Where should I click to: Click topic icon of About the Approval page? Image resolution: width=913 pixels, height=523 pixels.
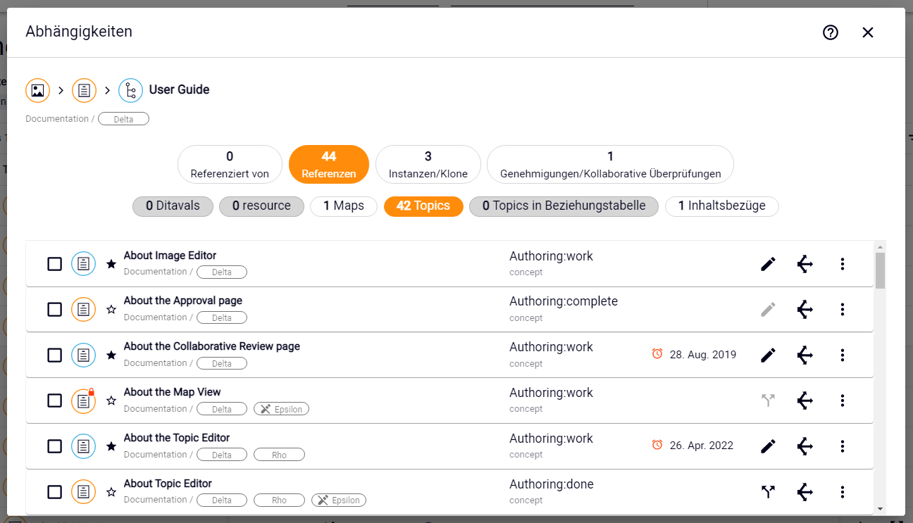(x=83, y=310)
